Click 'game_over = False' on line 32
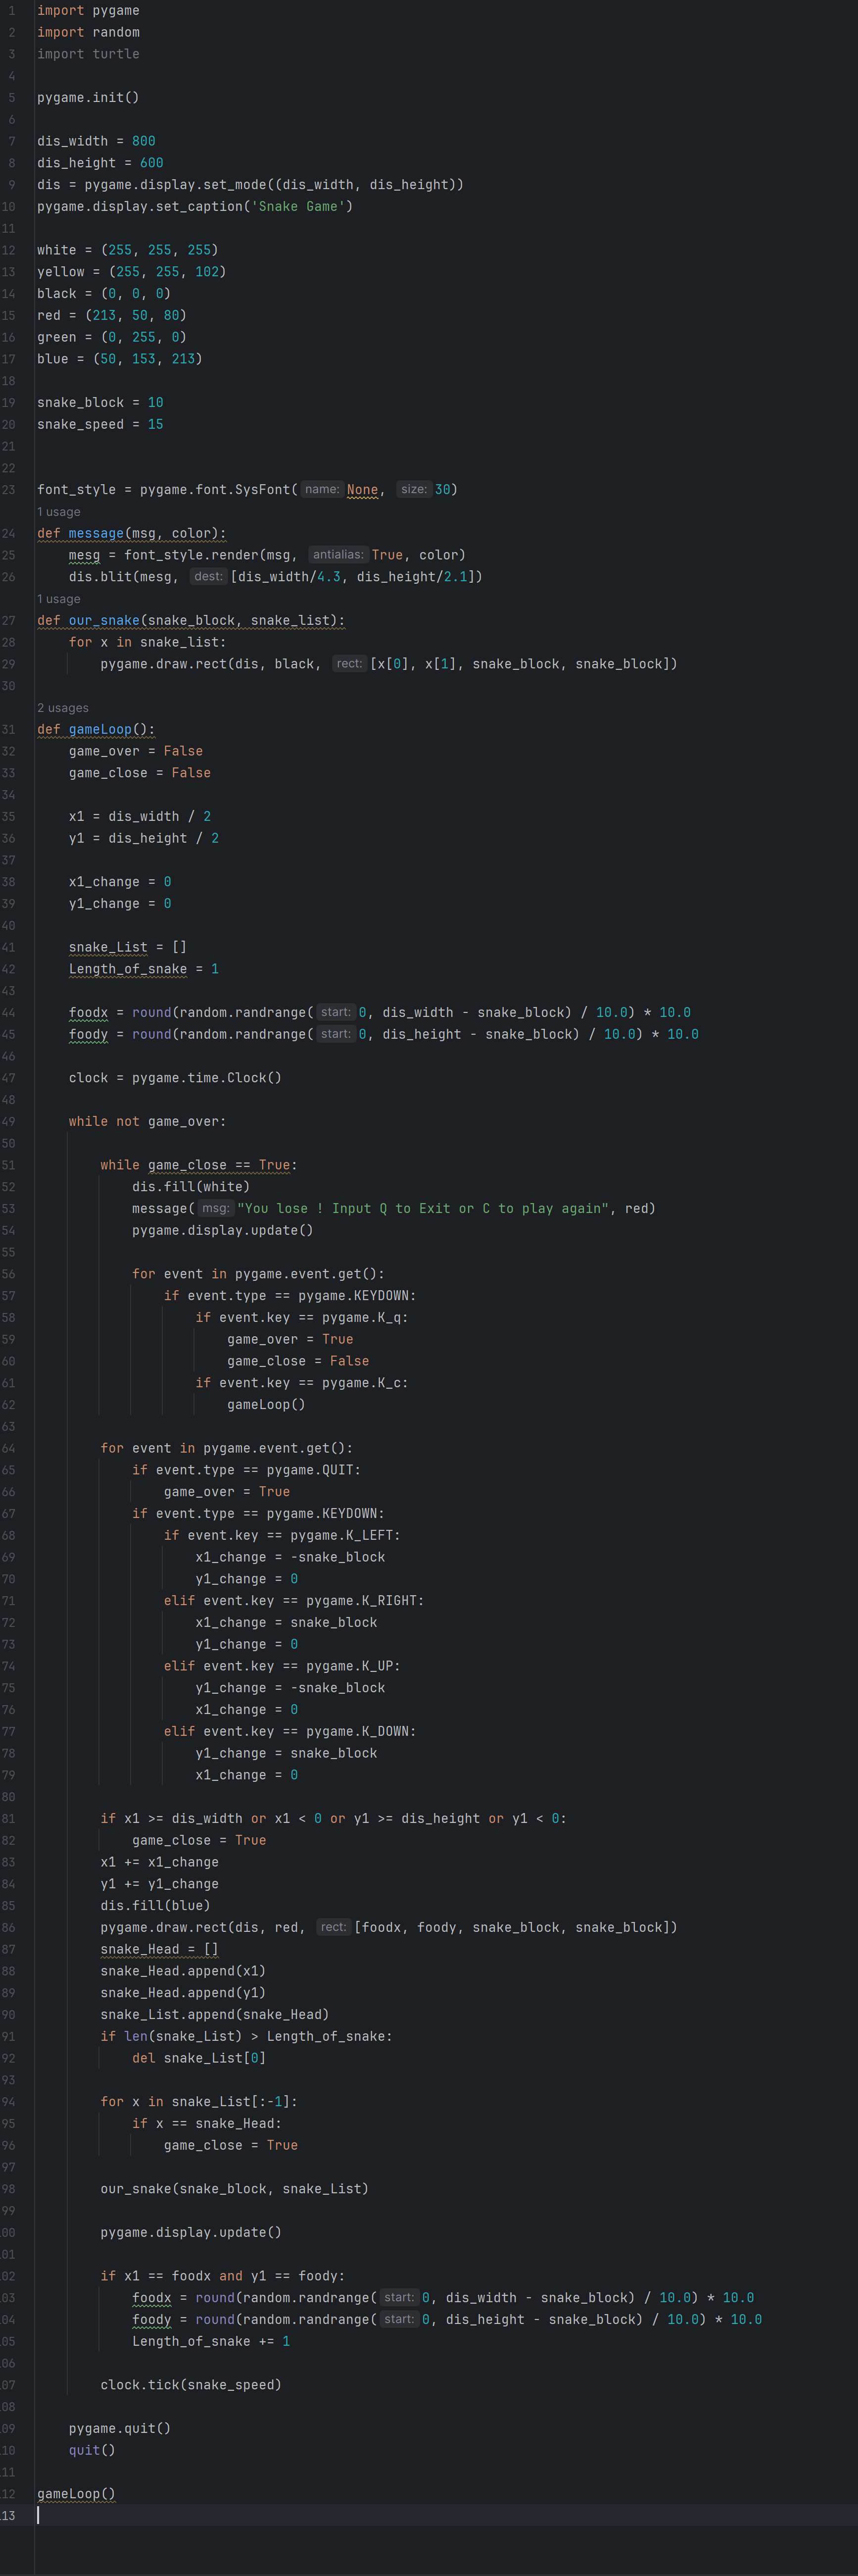Viewport: 858px width, 2576px height. click(136, 751)
